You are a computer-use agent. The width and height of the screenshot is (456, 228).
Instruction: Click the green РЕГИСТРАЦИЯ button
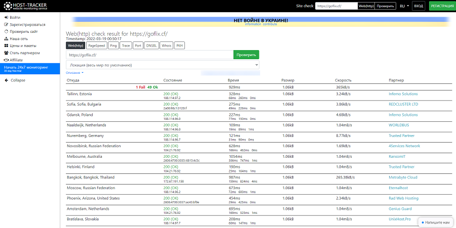click(x=443, y=6)
